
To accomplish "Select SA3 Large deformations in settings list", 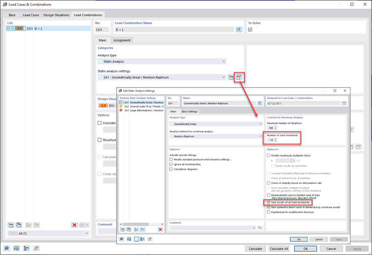I will tap(141, 110).
